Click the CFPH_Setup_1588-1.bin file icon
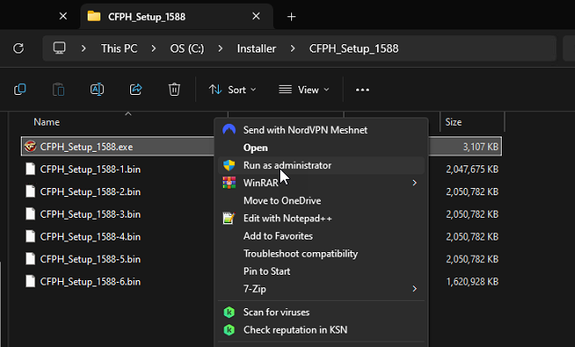 pyautogui.click(x=31, y=169)
